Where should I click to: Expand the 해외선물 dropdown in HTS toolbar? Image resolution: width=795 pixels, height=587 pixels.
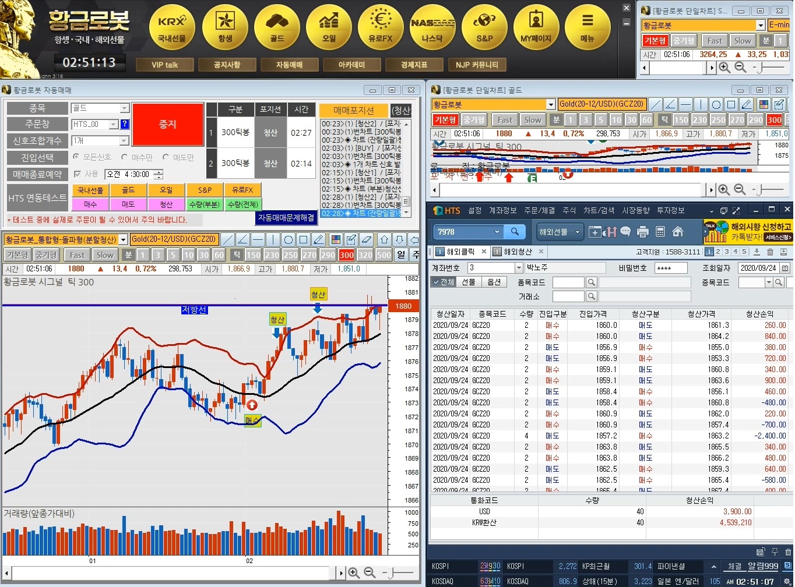point(578,232)
